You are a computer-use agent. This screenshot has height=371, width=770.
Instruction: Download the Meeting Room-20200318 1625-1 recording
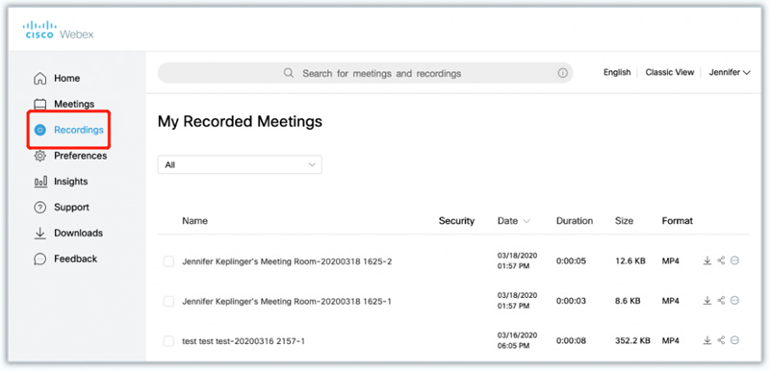[x=707, y=301]
